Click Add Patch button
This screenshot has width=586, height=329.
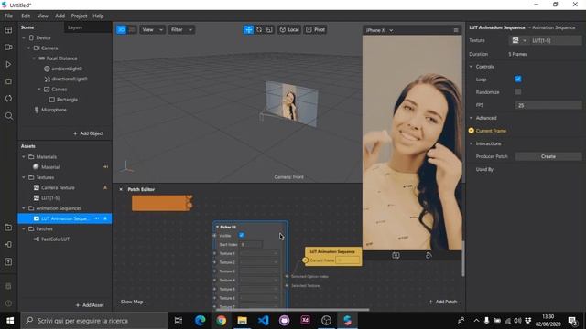443,302
